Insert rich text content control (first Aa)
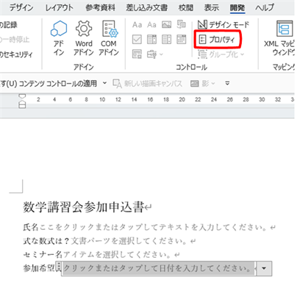The height and width of the screenshot is (285, 297). click(x=137, y=25)
